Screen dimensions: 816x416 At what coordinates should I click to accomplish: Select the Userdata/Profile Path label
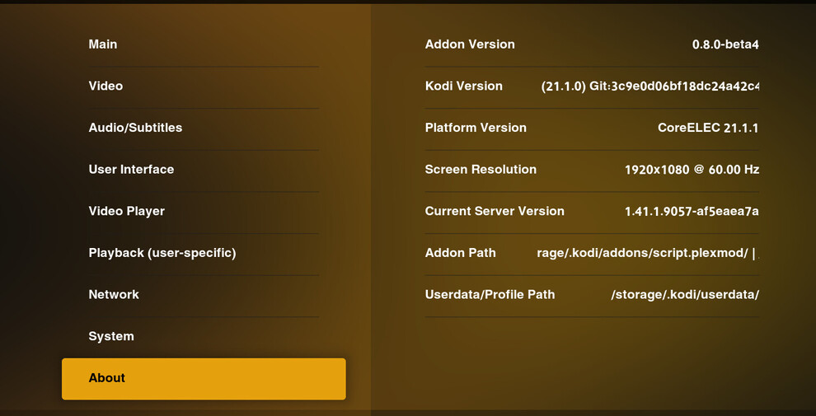tap(490, 295)
